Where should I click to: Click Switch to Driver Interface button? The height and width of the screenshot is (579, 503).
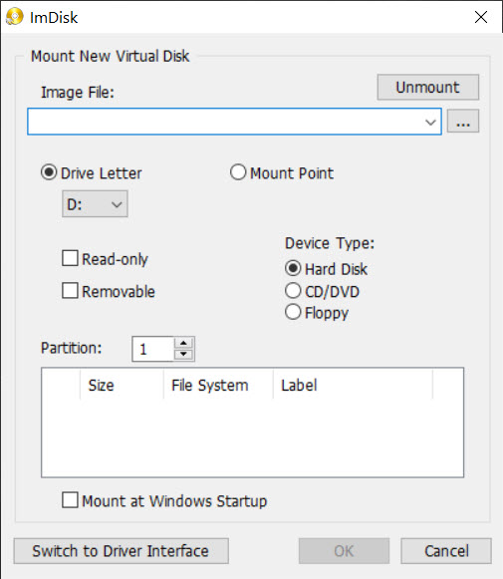click(122, 551)
